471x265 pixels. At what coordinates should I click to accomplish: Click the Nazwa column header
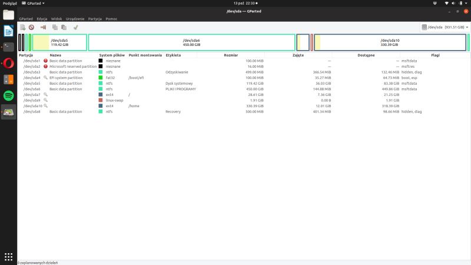[x=55, y=55]
